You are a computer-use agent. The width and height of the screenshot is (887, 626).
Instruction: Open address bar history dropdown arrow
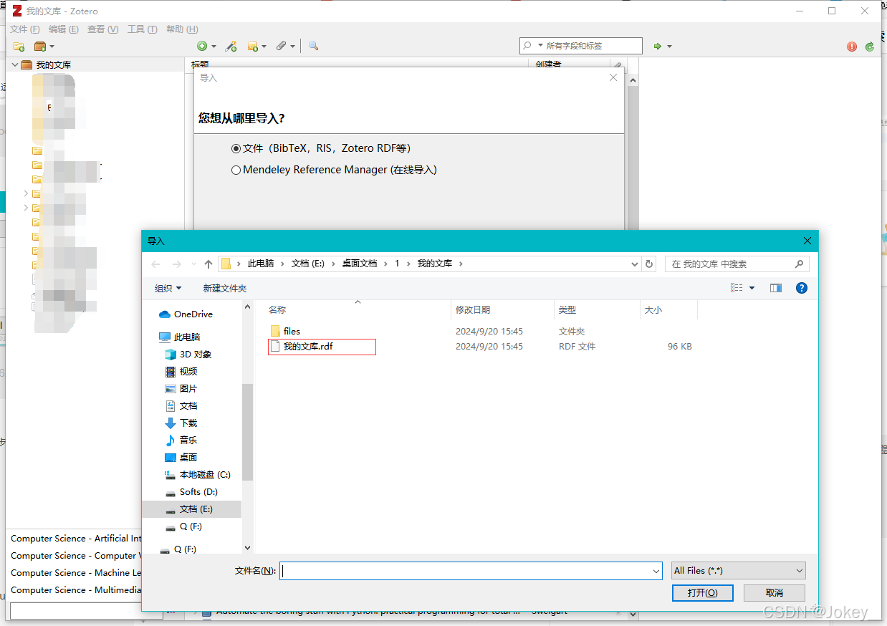point(635,264)
